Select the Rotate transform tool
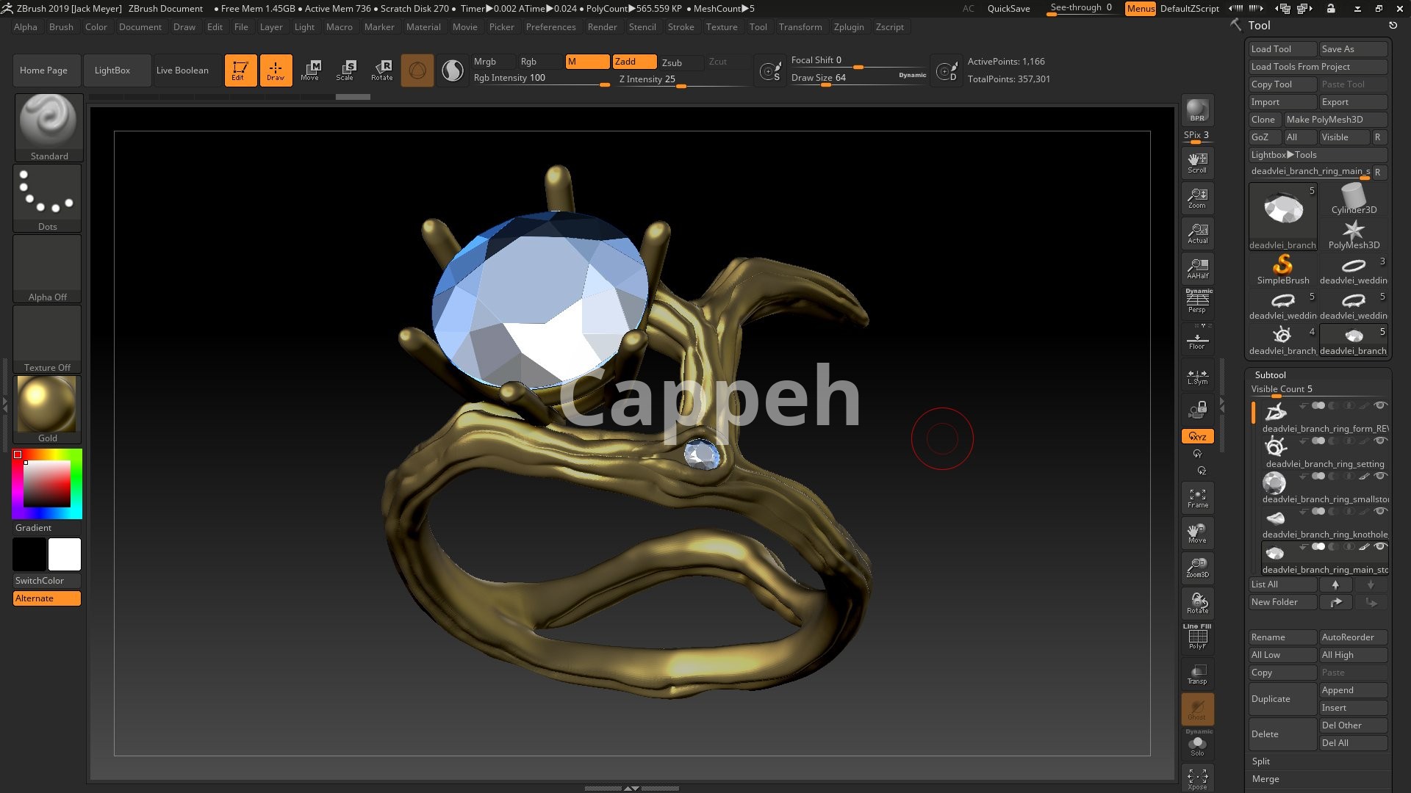Image resolution: width=1411 pixels, height=793 pixels. [x=381, y=70]
